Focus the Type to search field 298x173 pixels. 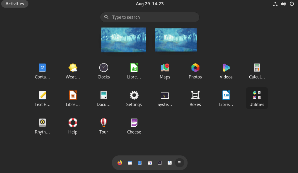(x=150, y=17)
